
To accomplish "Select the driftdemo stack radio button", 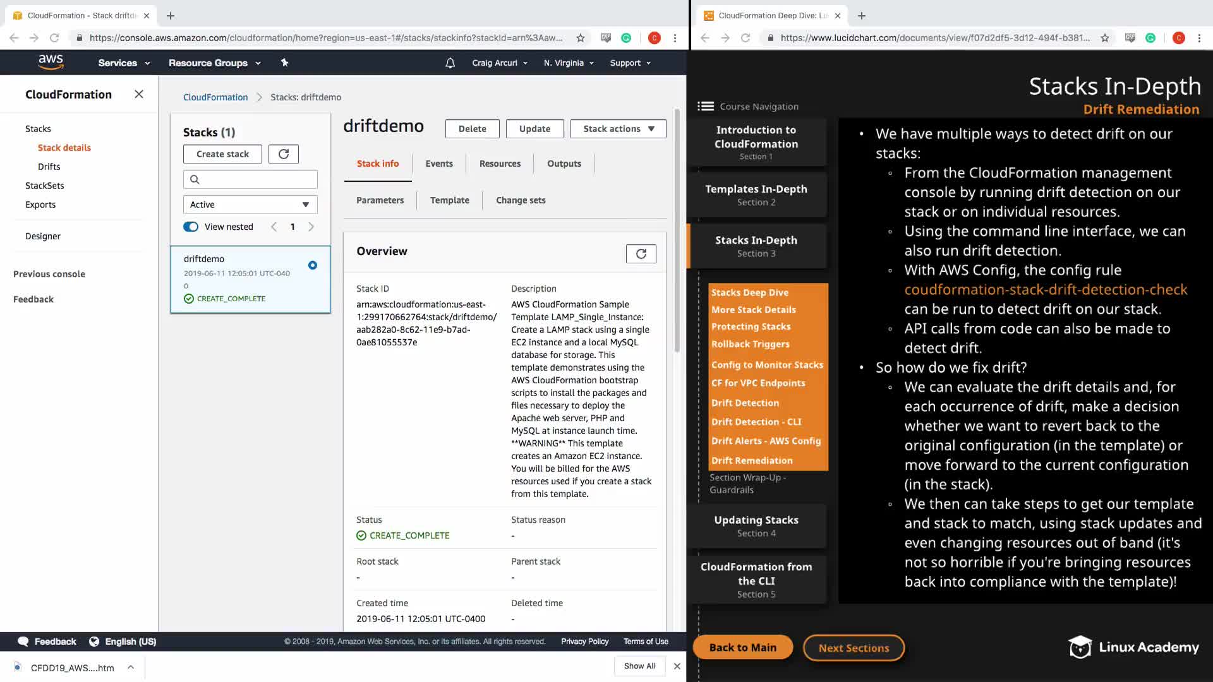I will tap(313, 265).
